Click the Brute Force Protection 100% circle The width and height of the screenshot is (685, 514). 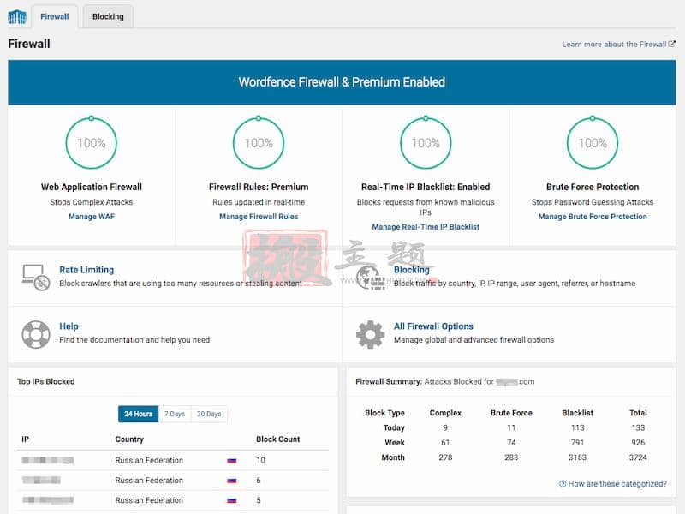(593, 142)
